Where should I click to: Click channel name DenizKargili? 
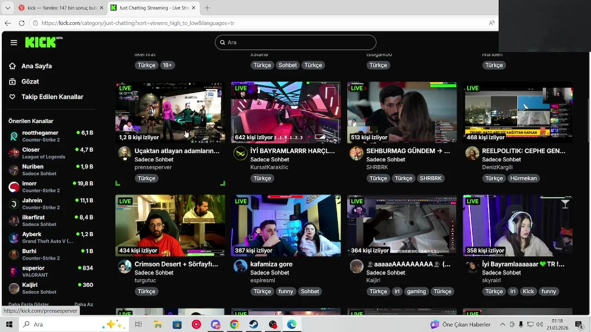pyautogui.click(x=497, y=167)
